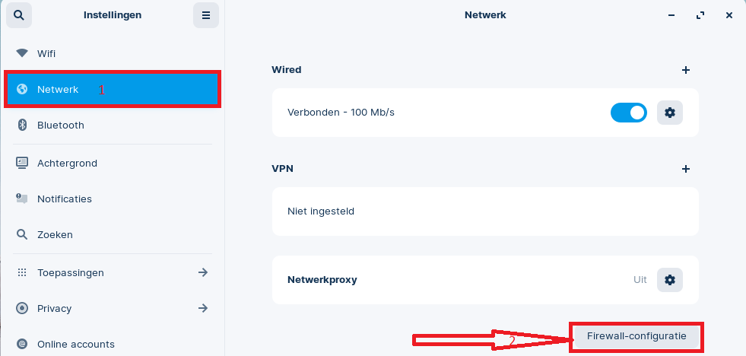746x356 pixels.
Task: Open Notificaties settings panel
Action: (x=113, y=199)
